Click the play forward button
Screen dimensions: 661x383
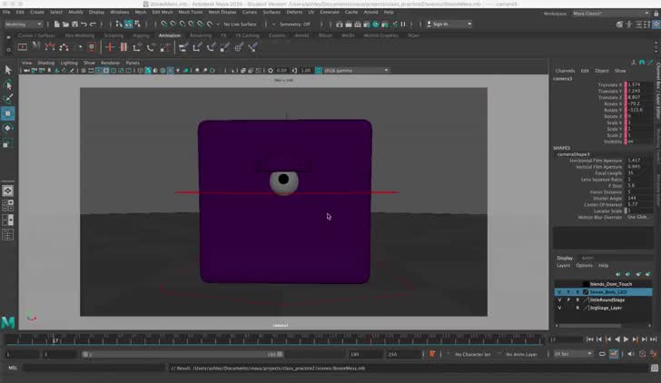(x=626, y=339)
